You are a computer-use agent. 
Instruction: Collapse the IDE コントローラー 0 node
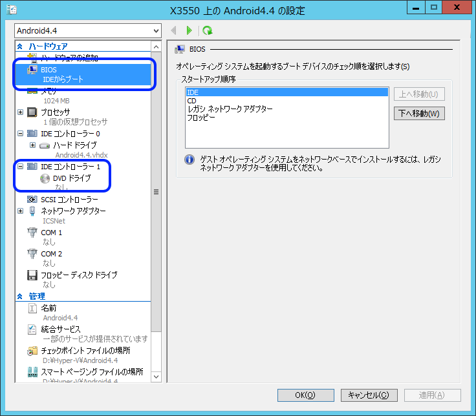(x=20, y=134)
